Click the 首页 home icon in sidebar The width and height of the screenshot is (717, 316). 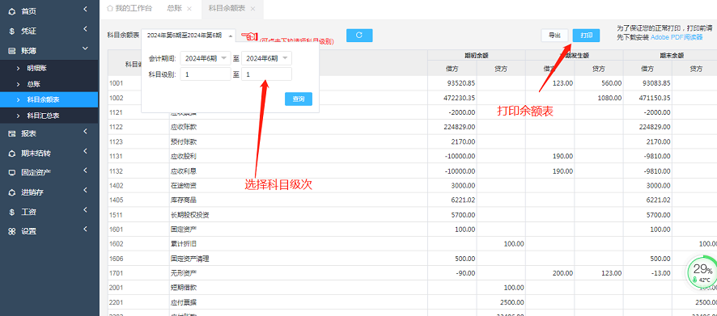click(x=12, y=11)
